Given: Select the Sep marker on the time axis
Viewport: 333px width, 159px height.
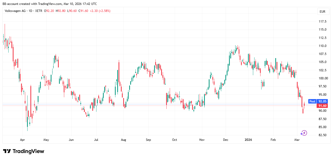Looking at the screenshot, I should coord(148,140).
